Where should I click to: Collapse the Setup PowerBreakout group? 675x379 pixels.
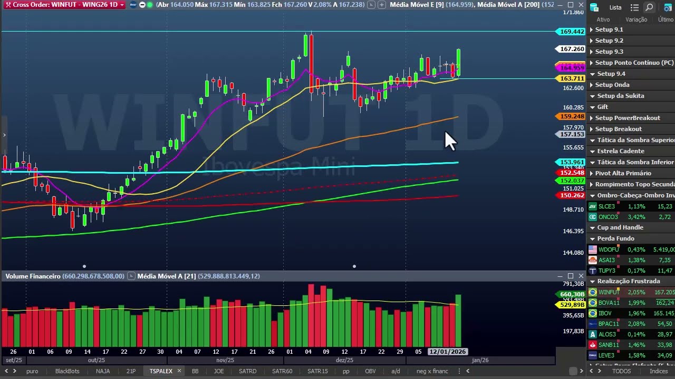point(591,118)
